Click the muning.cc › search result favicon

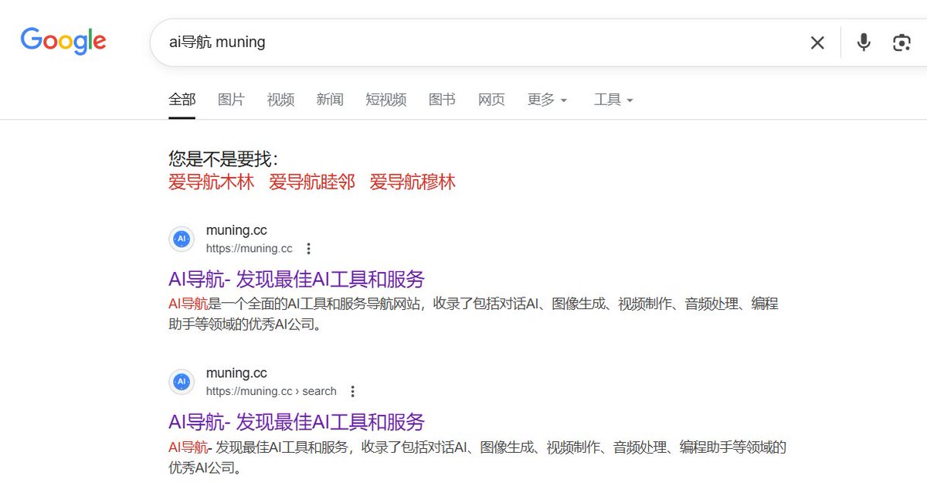click(182, 382)
